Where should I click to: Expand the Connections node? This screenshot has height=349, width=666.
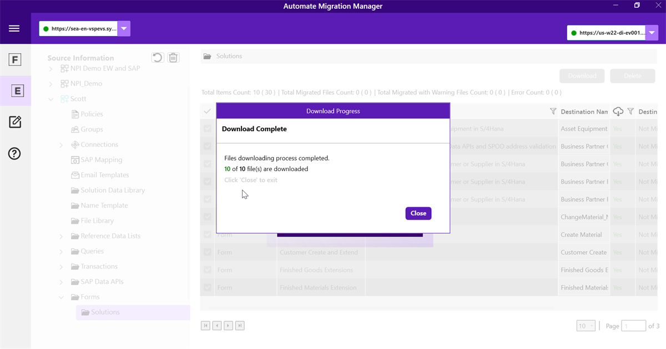61,145
